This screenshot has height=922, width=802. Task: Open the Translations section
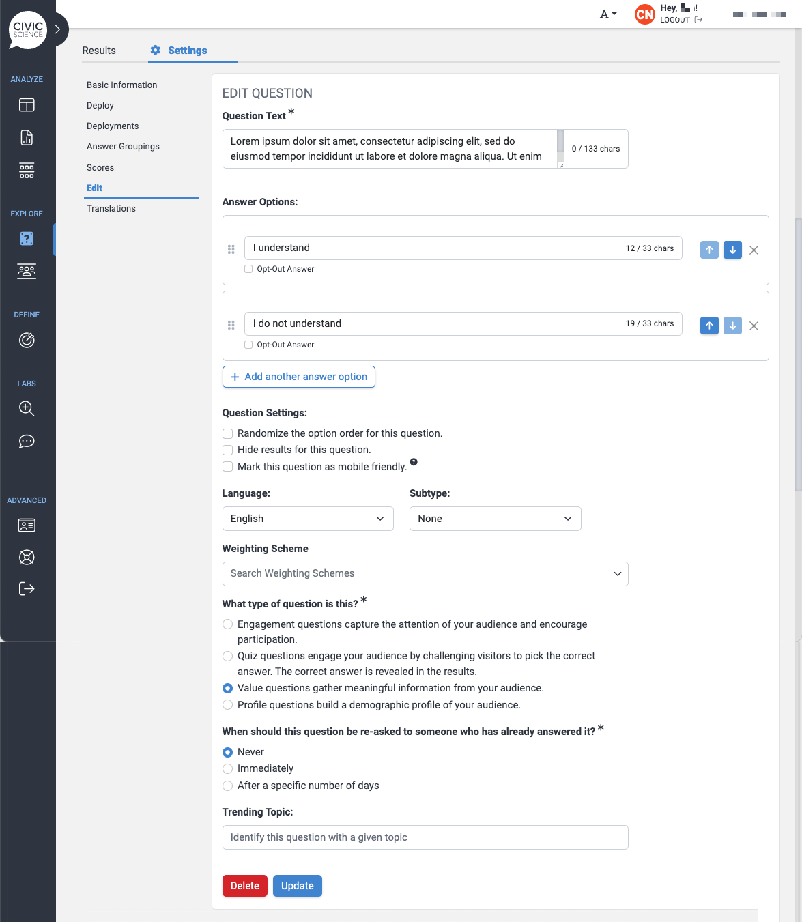(111, 209)
